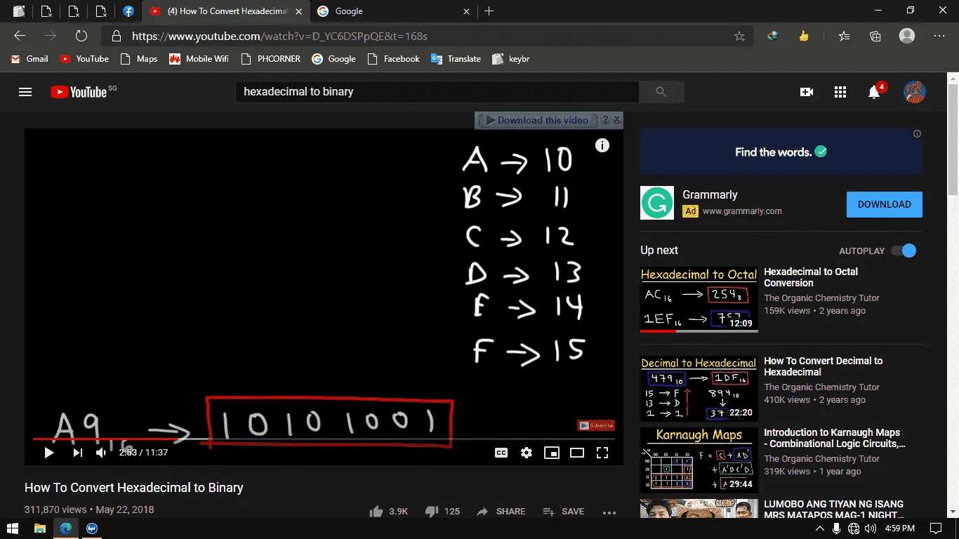
Task: Reload the page
Action: click(x=81, y=36)
